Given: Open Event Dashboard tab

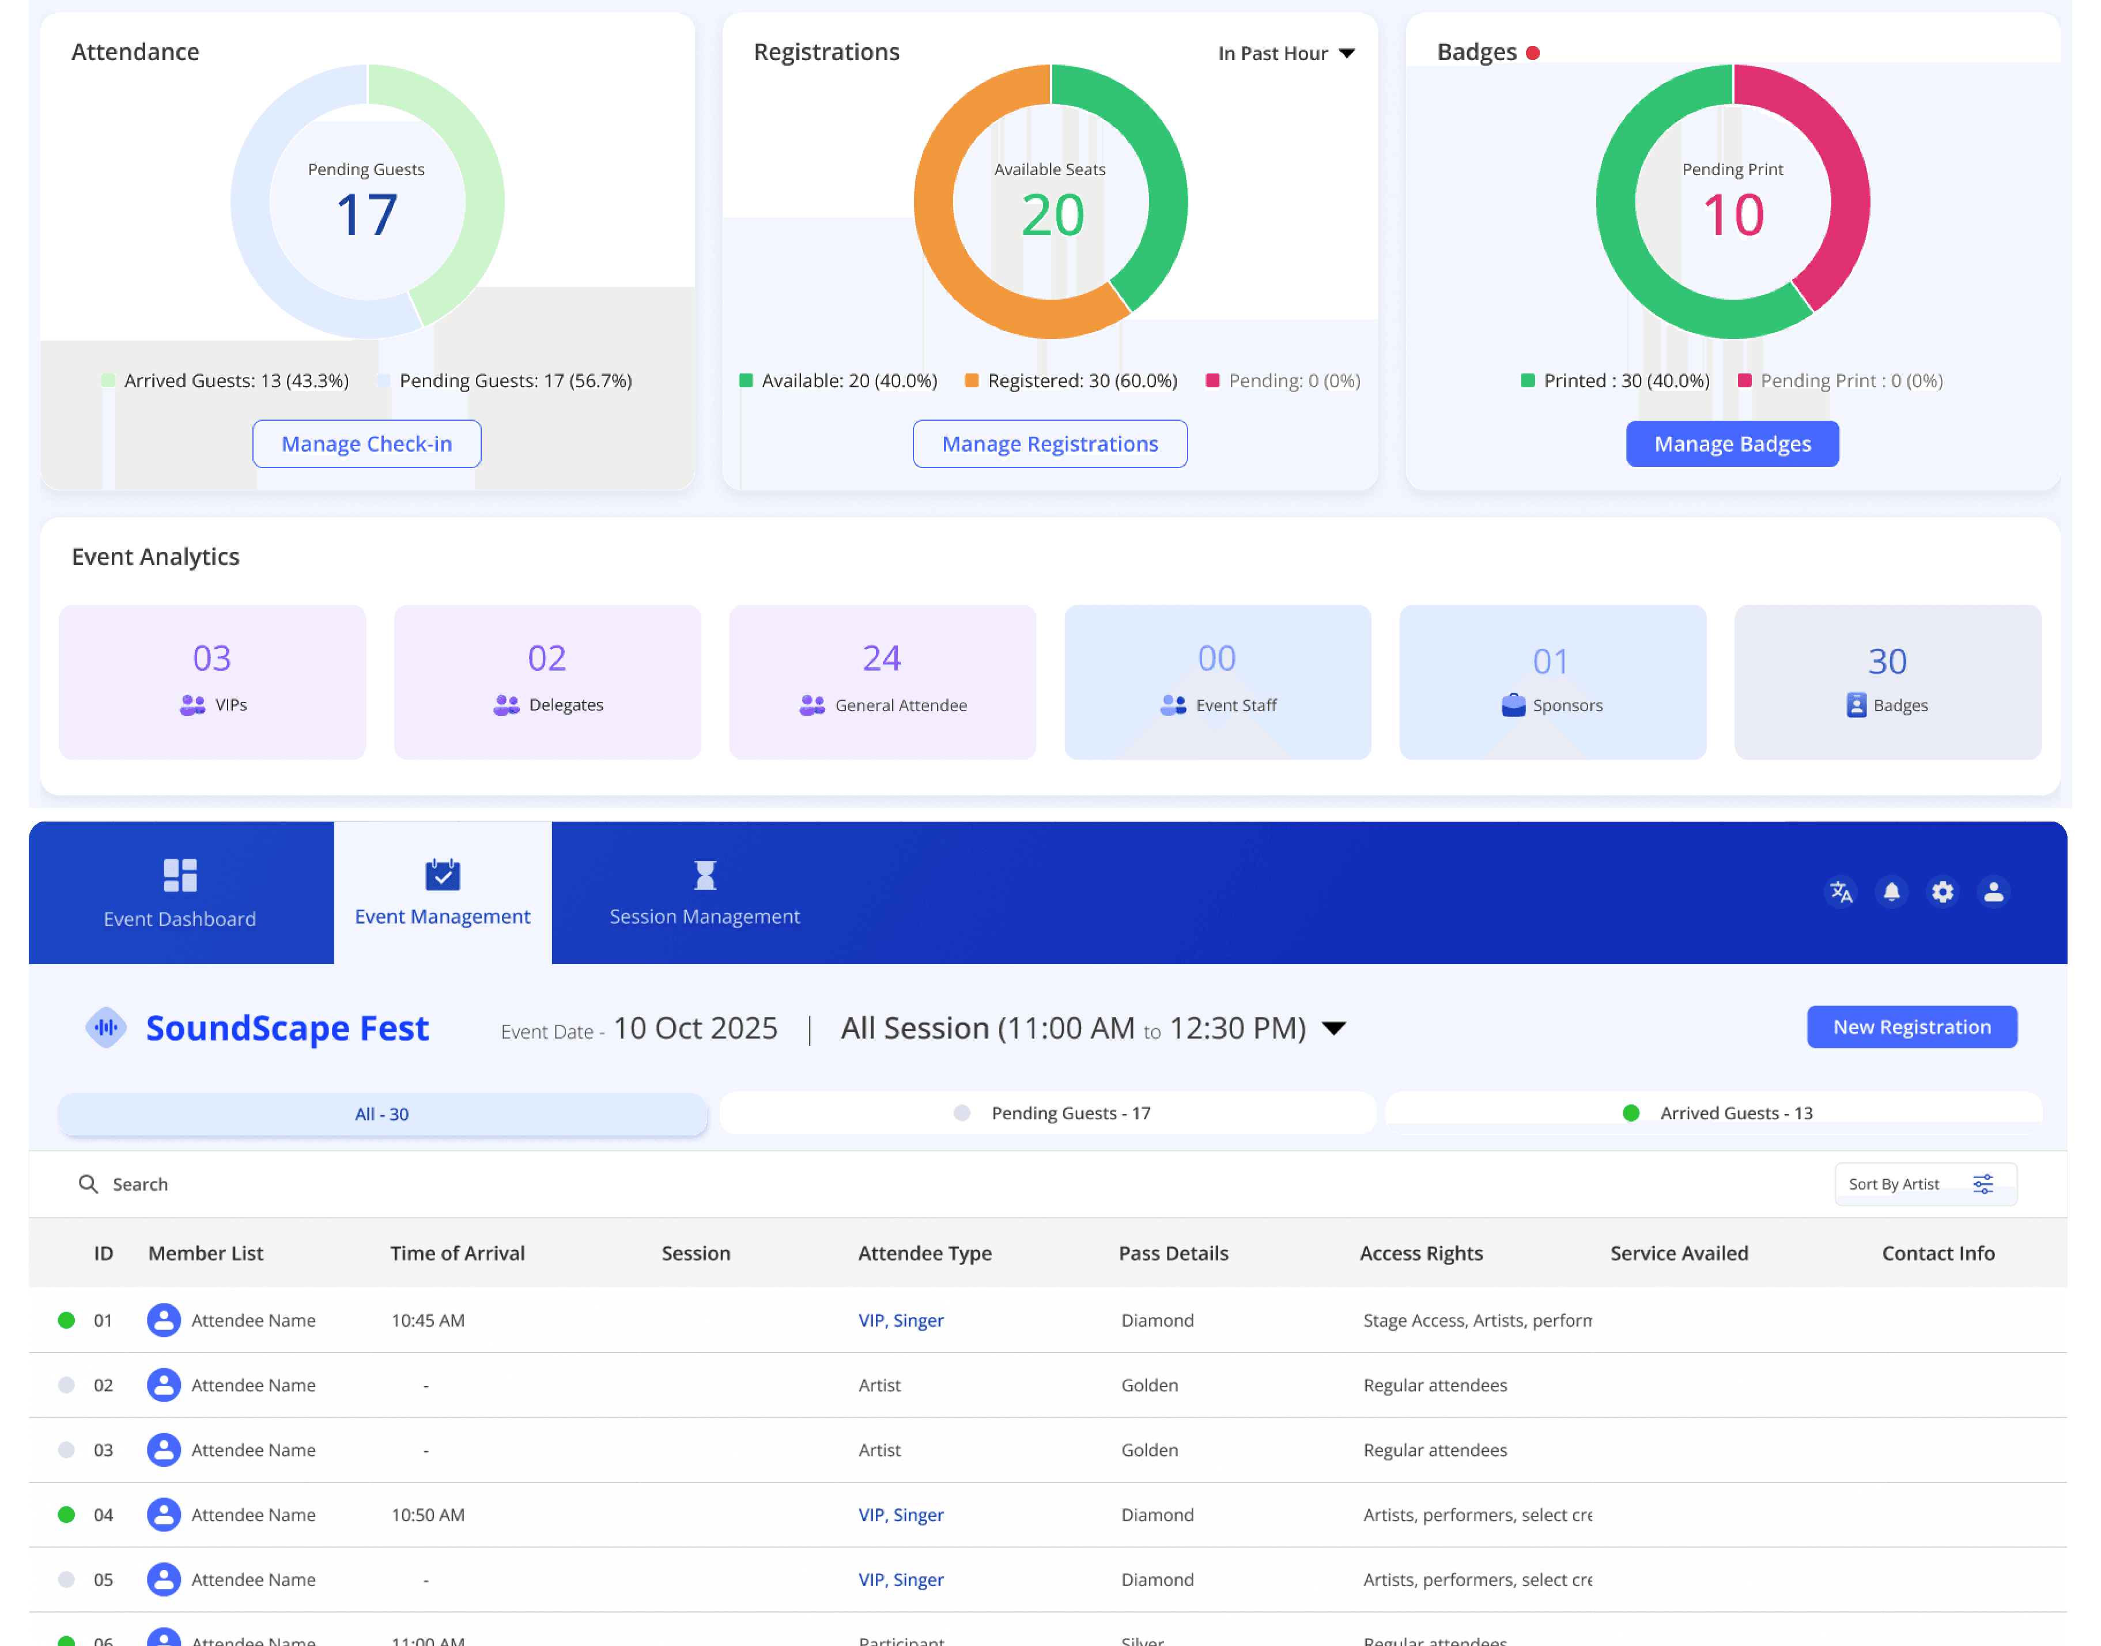Looking at the screenshot, I should pyautogui.click(x=180, y=892).
